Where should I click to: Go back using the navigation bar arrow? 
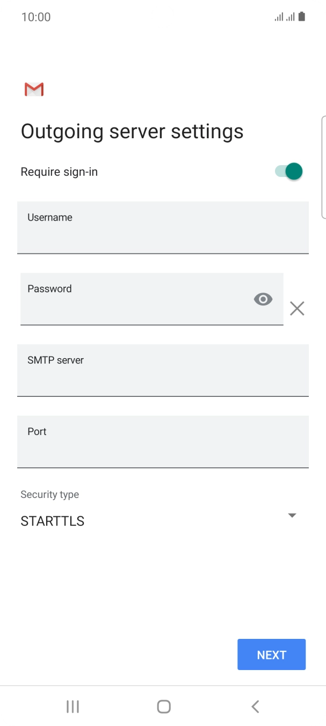click(256, 706)
